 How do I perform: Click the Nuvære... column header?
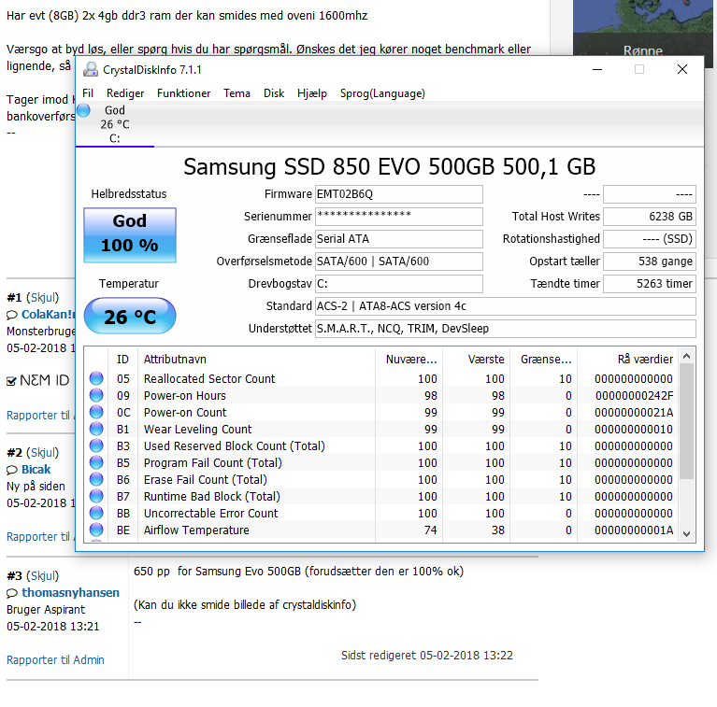click(409, 360)
